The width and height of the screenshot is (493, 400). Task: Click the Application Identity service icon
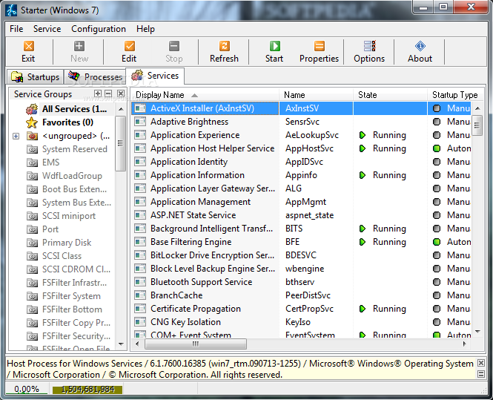tap(140, 162)
